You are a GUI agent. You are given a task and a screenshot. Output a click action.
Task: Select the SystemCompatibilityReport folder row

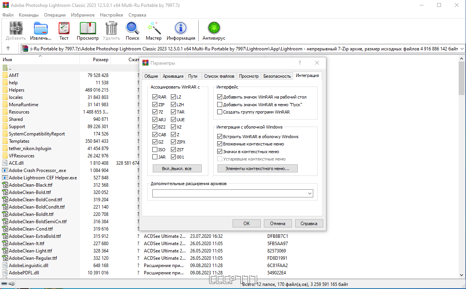click(x=37, y=134)
